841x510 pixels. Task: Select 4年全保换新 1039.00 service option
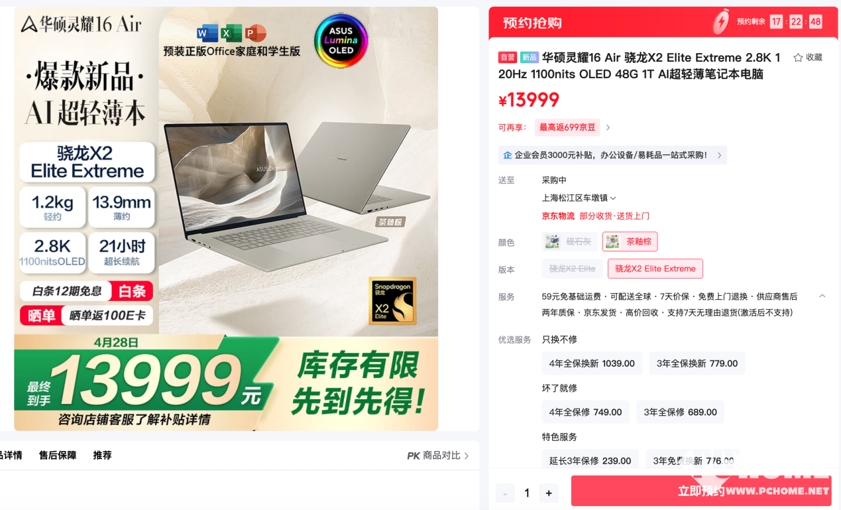592,363
